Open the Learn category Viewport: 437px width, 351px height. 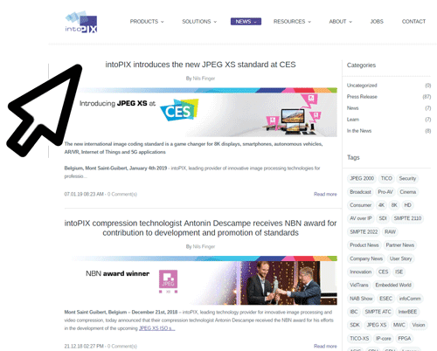(353, 120)
